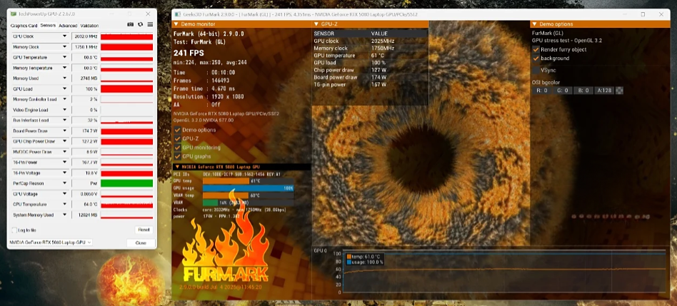This screenshot has height=306, width=677.
Task: Disable Render furry object checkbox
Action: pos(536,49)
